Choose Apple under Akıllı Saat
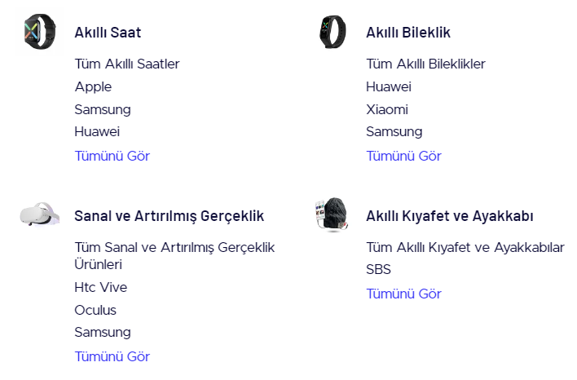 [x=93, y=86]
